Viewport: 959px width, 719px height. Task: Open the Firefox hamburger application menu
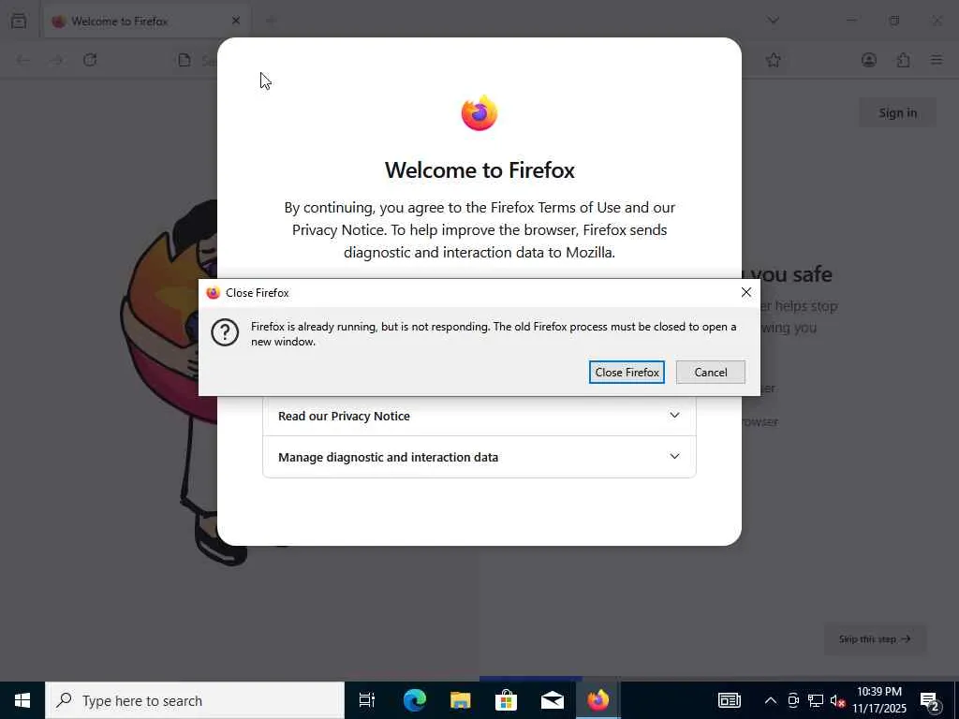click(937, 60)
